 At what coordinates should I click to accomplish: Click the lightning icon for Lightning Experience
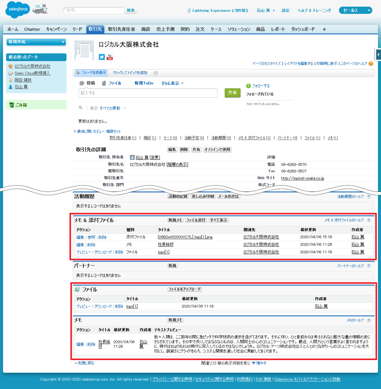[189, 11]
